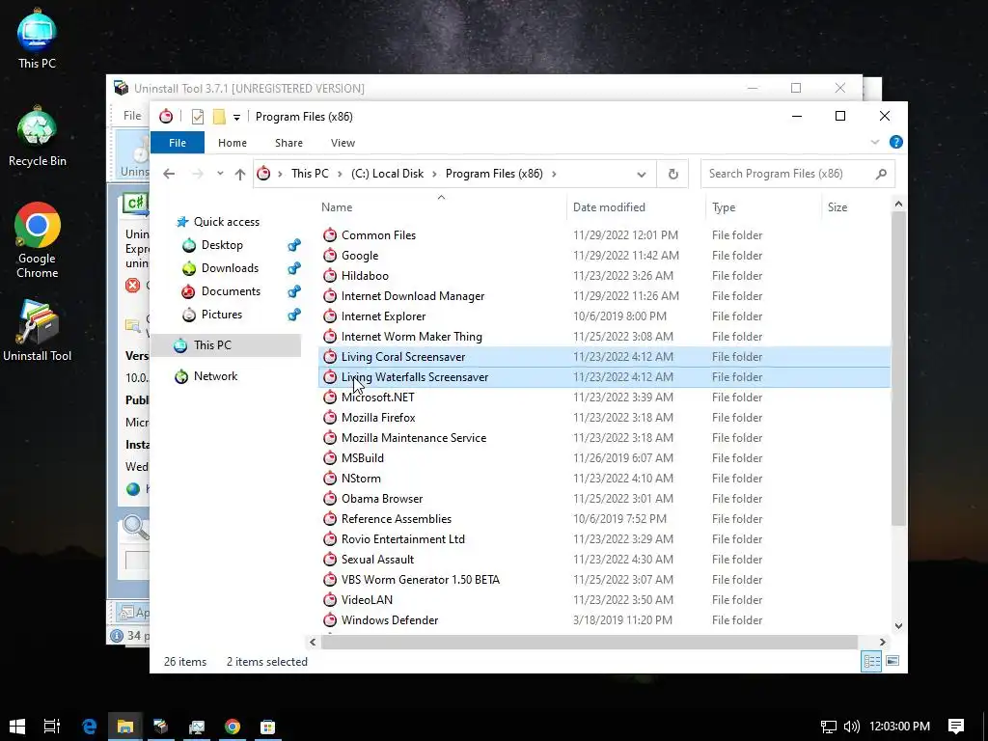This screenshot has width=988, height=741.
Task: Refresh the Program Files (x86) folder
Action: [672, 174]
